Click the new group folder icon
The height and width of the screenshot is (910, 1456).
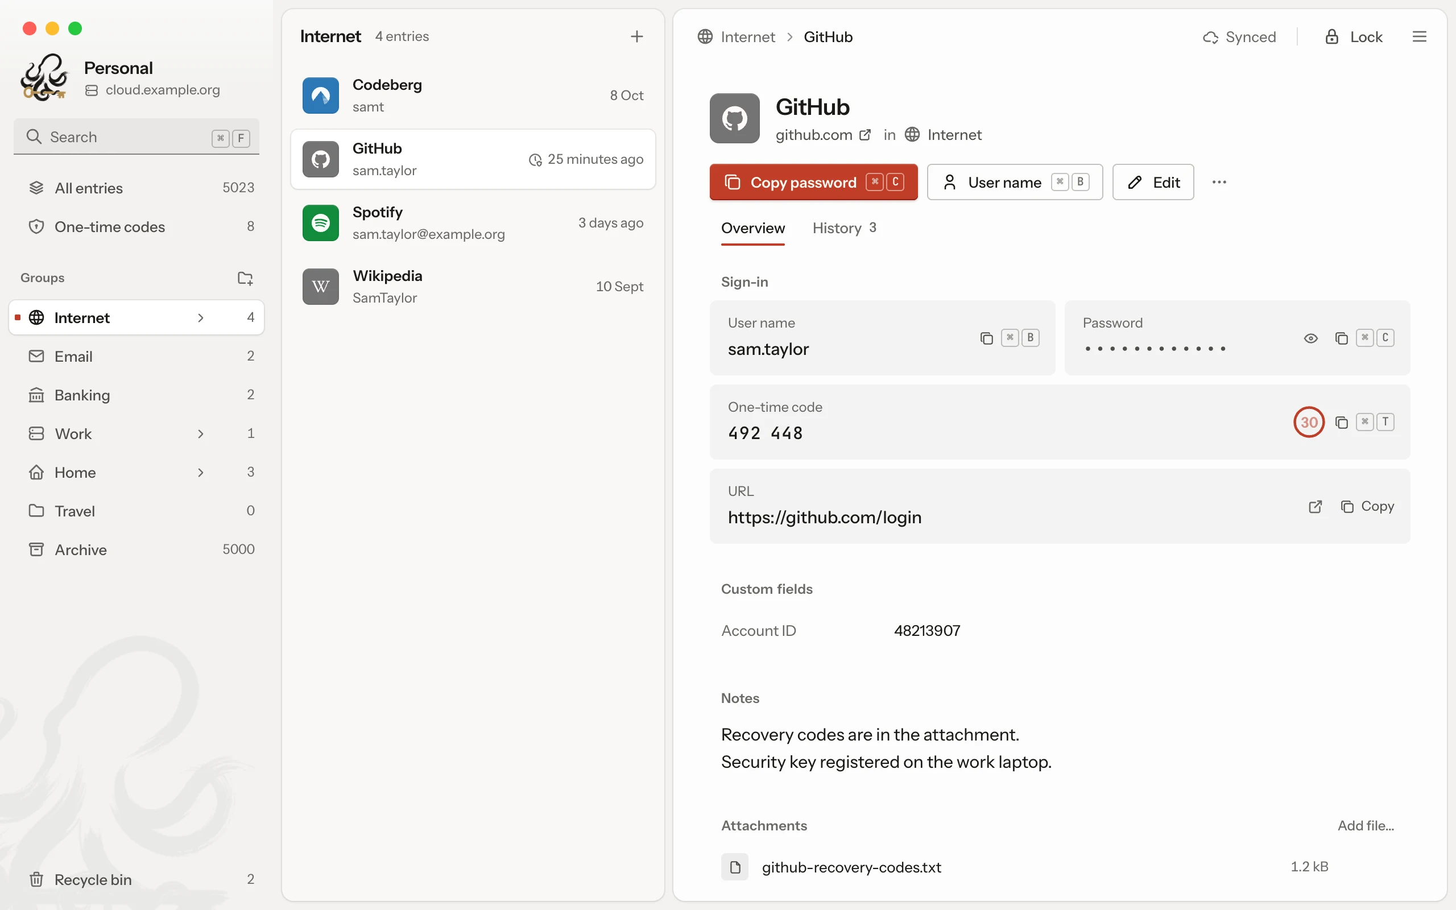[245, 278]
